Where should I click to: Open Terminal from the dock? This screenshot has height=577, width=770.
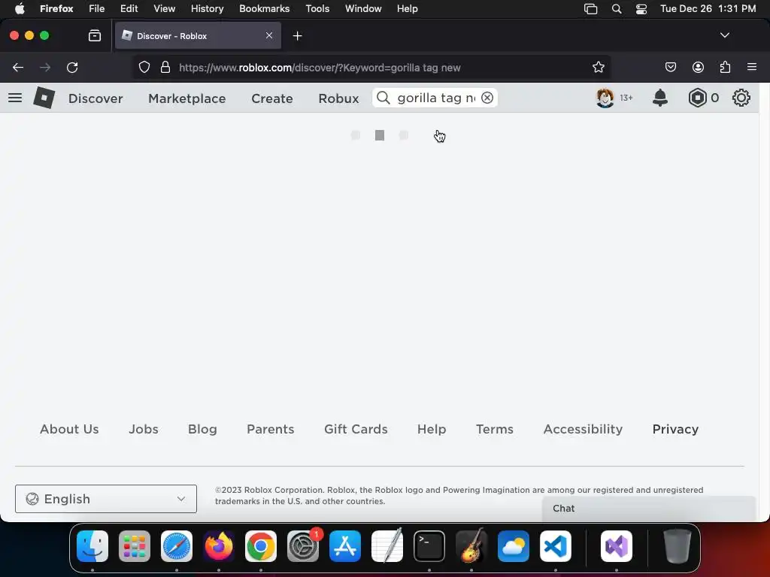[x=429, y=546]
